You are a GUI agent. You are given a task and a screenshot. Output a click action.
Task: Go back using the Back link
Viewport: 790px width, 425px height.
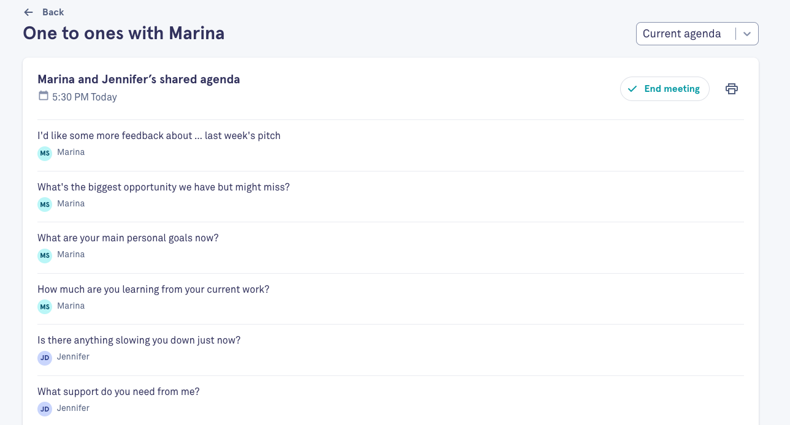tap(44, 12)
